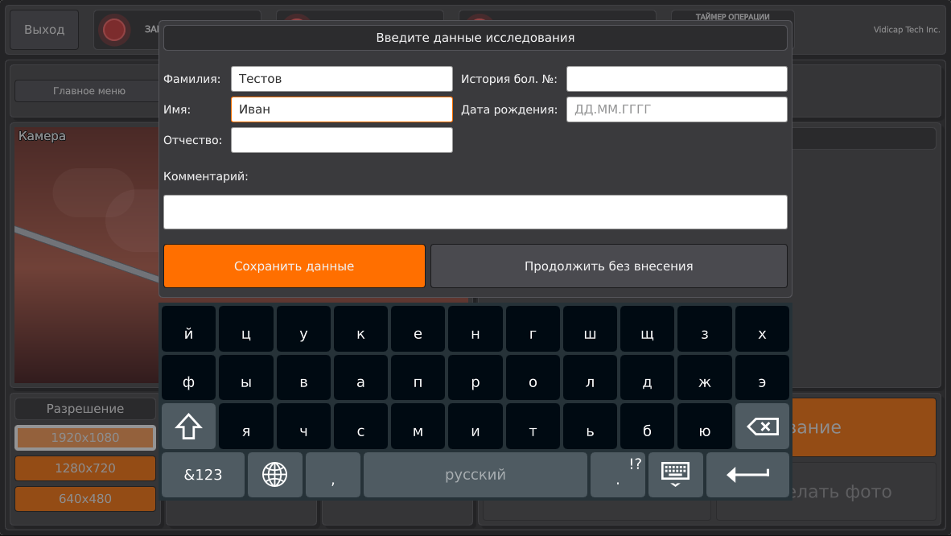
Task: Tap the щ key
Action: click(647, 329)
